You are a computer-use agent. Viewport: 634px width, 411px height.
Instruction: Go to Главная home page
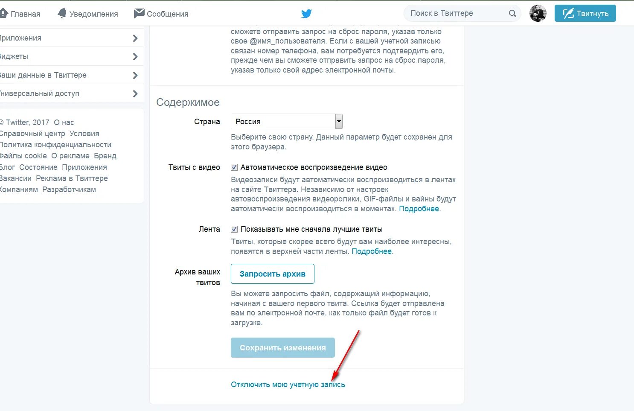tap(20, 14)
